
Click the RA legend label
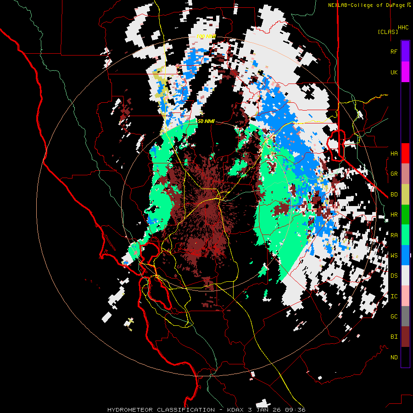click(x=394, y=235)
